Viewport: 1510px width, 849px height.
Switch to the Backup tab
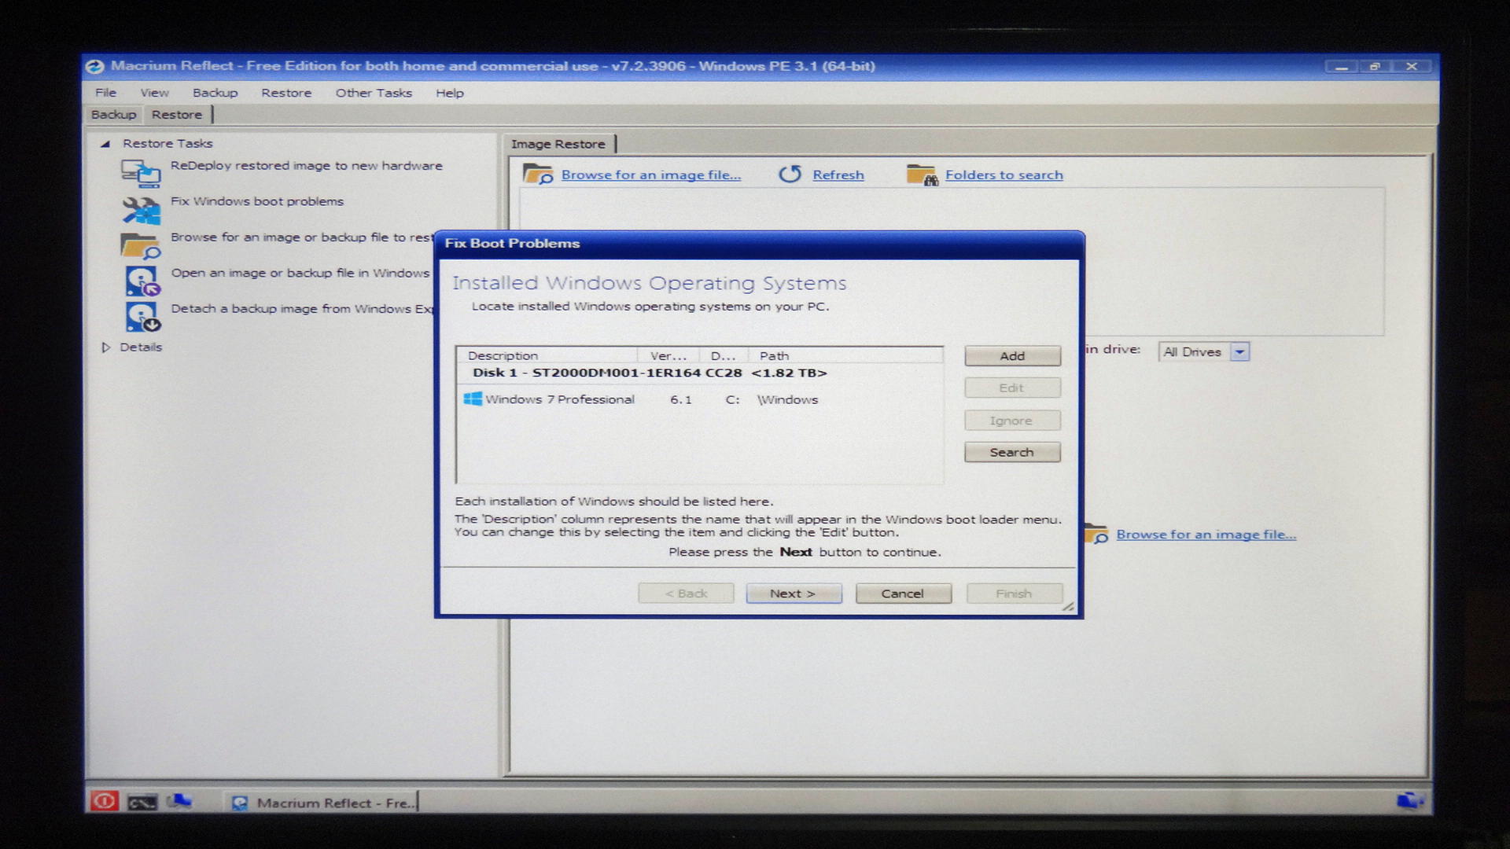point(113,115)
